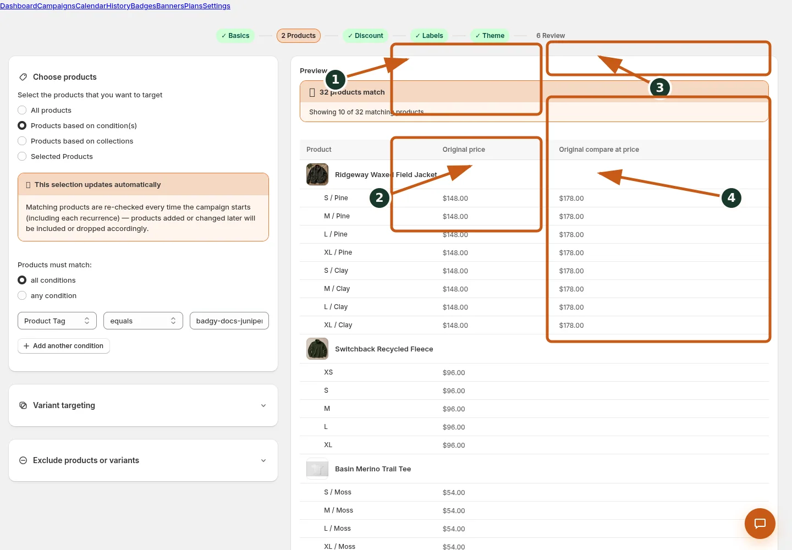792x550 pixels.
Task: Select Products based on condition(s) option
Action: [22, 125]
